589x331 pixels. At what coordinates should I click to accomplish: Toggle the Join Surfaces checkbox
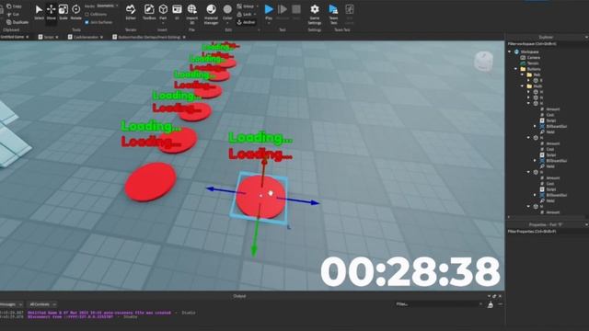click(87, 22)
